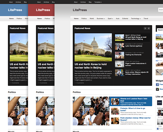Click the climber thumbnail beside Payar custosi

[x=119, y=64]
